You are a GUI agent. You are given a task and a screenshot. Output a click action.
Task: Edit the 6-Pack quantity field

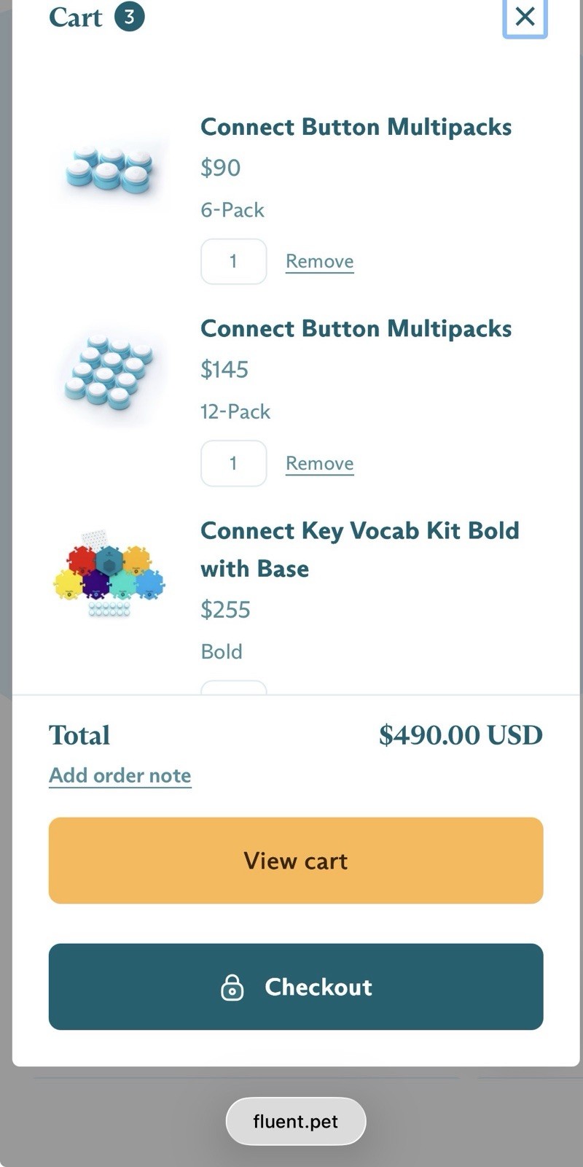pyautogui.click(x=233, y=260)
